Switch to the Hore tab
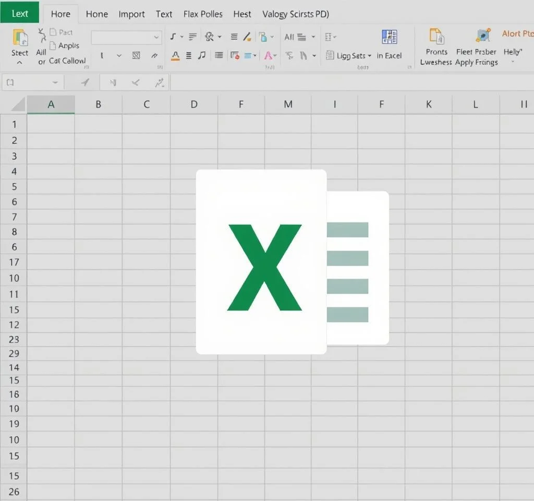The height and width of the screenshot is (501, 534). [x=60, y=14]
